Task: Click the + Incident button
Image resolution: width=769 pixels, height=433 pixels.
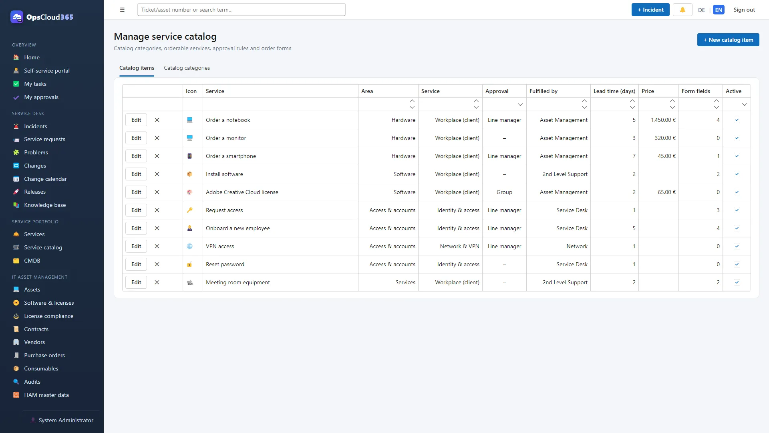Action: point(650,10)
